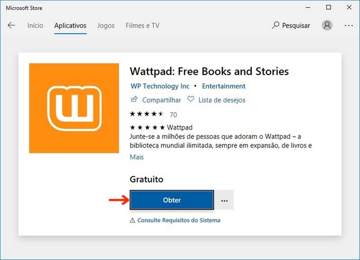Click the 4.5-star rating display

[147, 114]
